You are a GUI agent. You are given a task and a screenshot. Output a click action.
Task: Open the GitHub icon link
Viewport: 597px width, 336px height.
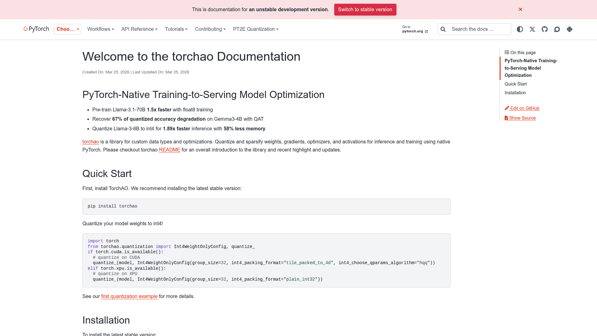click(545, 29)
